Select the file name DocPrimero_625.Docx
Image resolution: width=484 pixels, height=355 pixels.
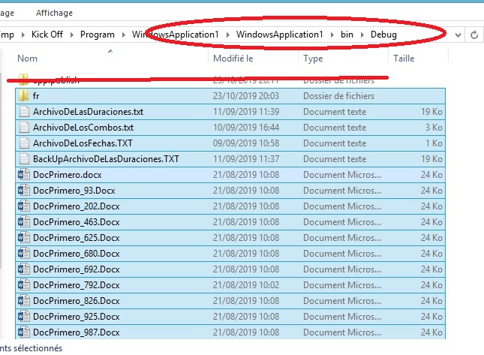click(x=77, y=238)
